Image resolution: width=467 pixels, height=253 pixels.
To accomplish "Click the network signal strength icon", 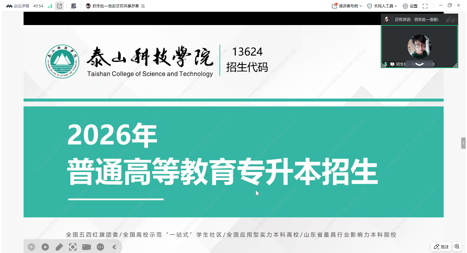I will (50, 6).
